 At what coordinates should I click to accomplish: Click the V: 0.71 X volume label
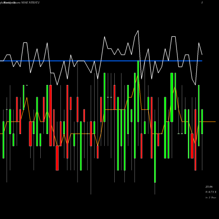pyautogui.click(x=211, y=192)
